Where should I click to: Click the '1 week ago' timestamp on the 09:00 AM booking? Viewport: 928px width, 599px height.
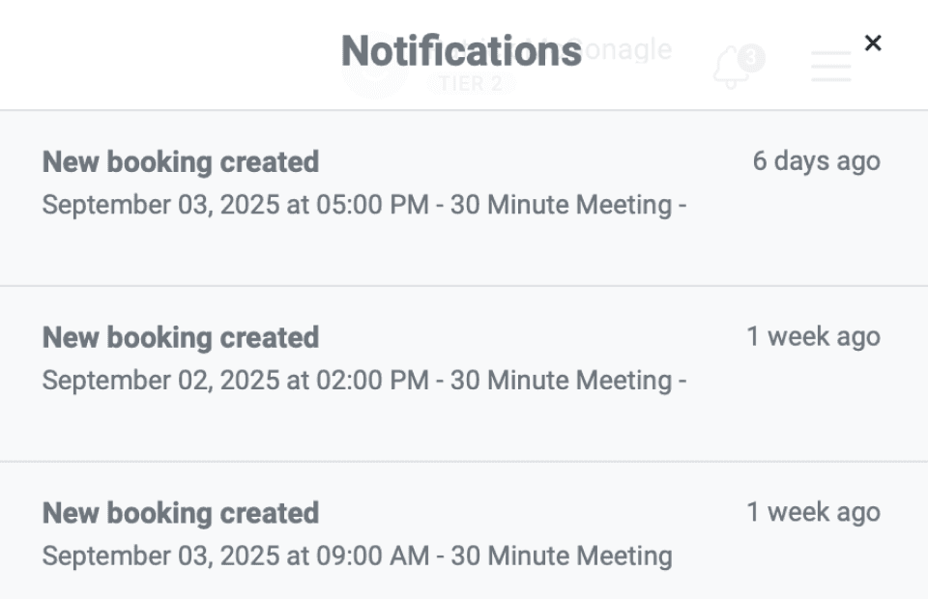point(813,512)
